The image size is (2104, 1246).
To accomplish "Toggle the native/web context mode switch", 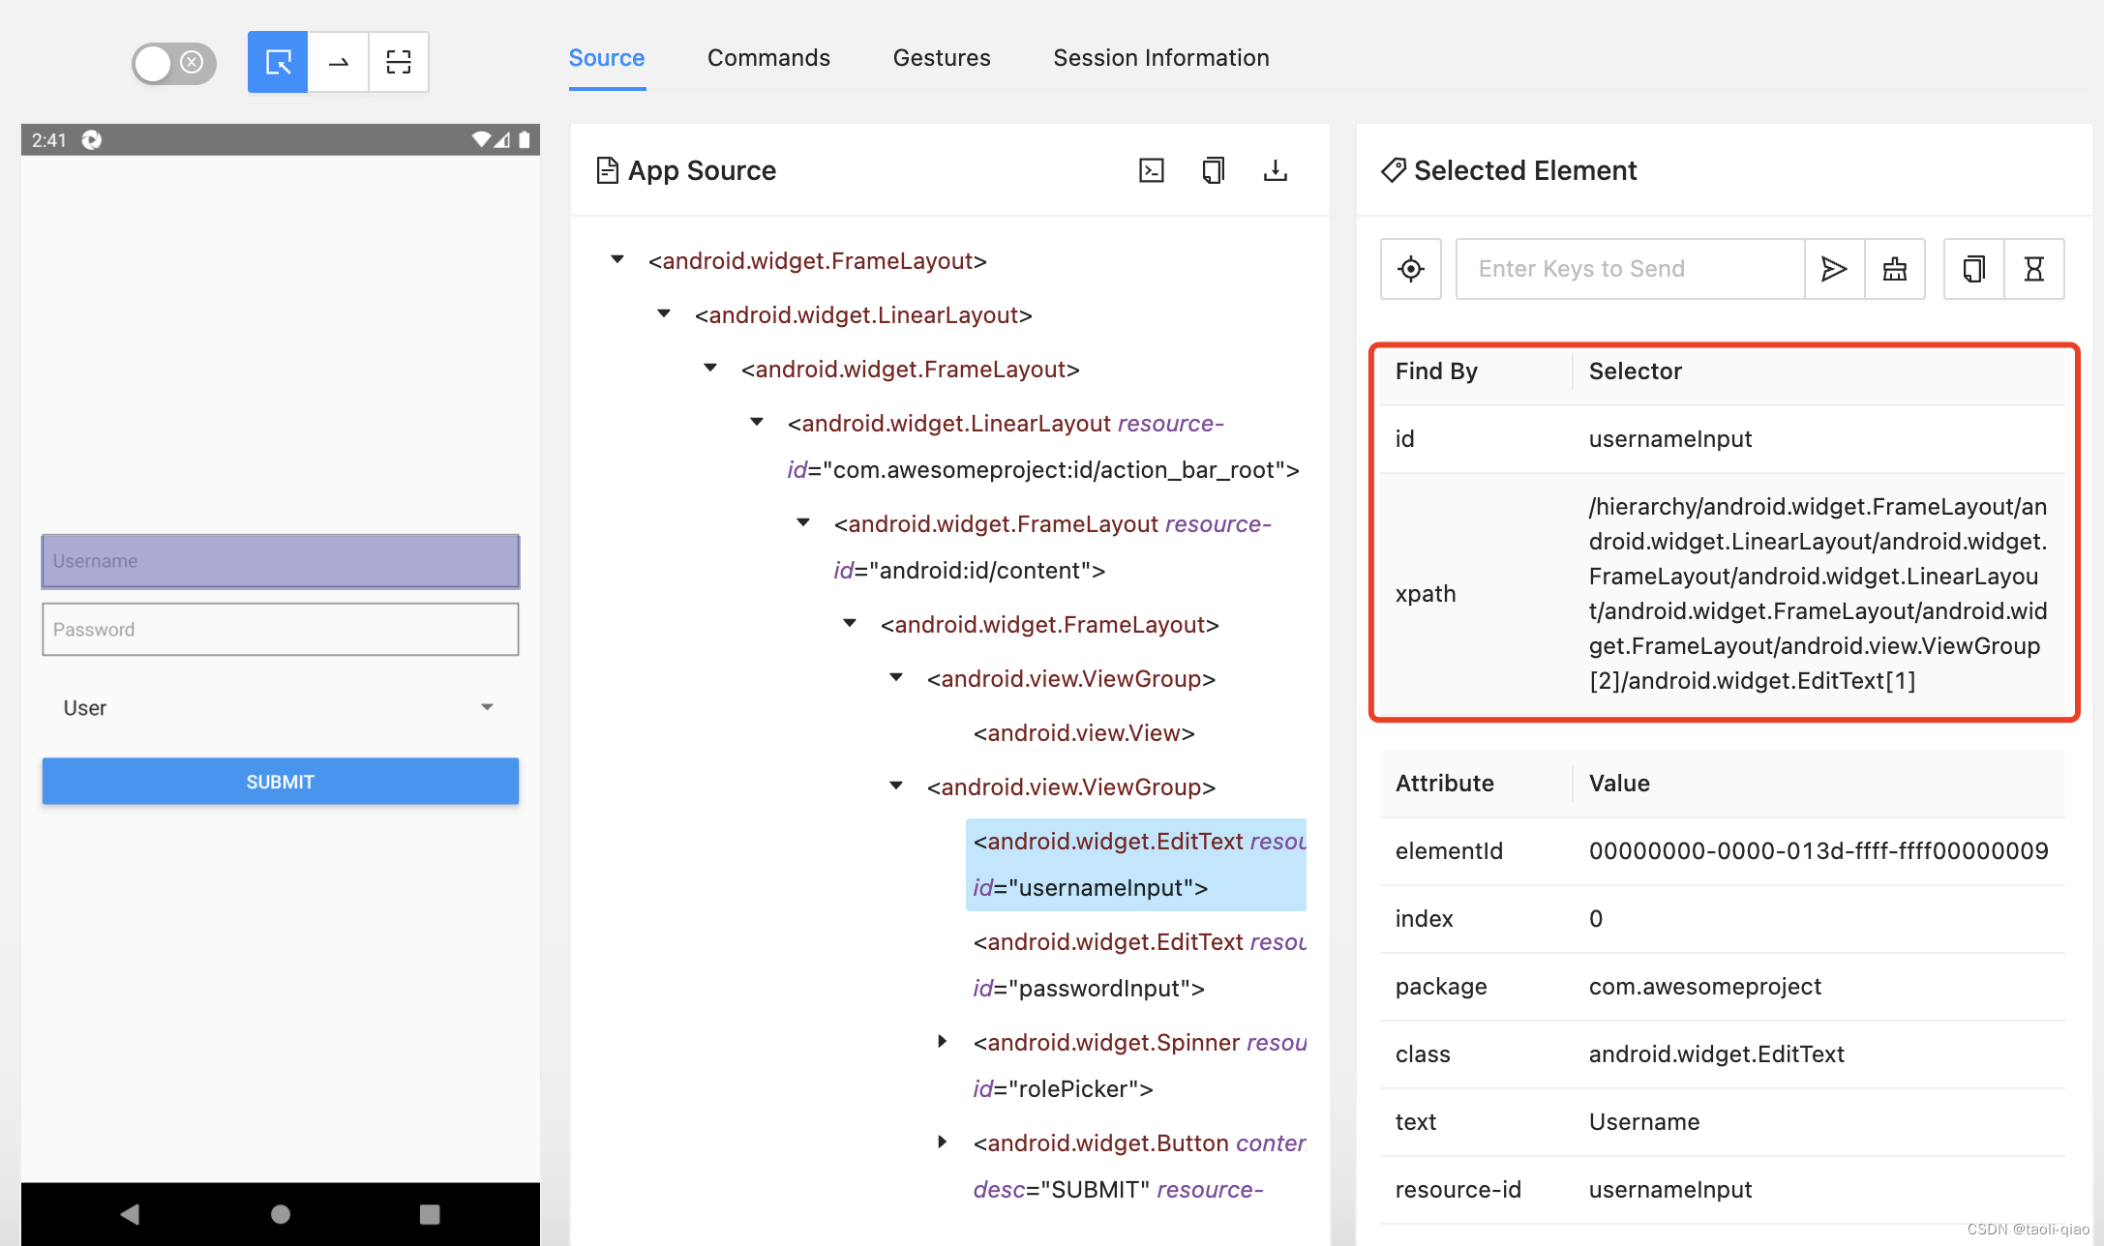I will coord(173,63).
